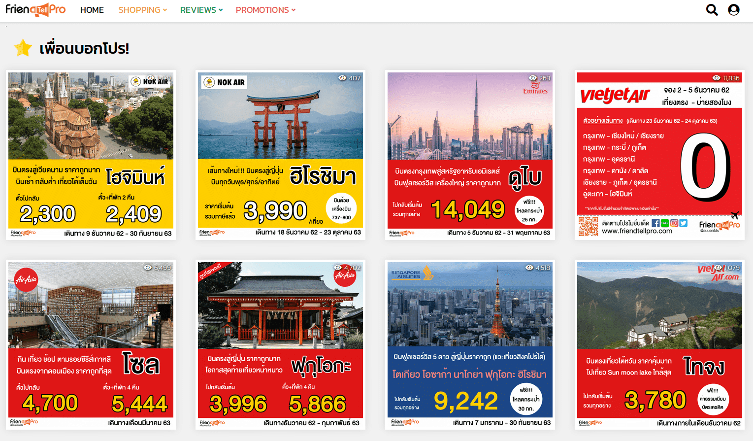Click the search magnifier icon
753x441 pixels.
coord(712,10)
